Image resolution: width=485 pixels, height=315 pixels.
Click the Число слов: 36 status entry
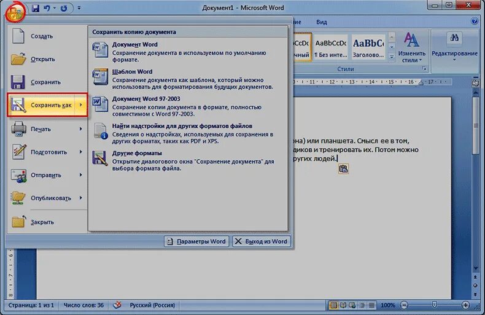83,305
